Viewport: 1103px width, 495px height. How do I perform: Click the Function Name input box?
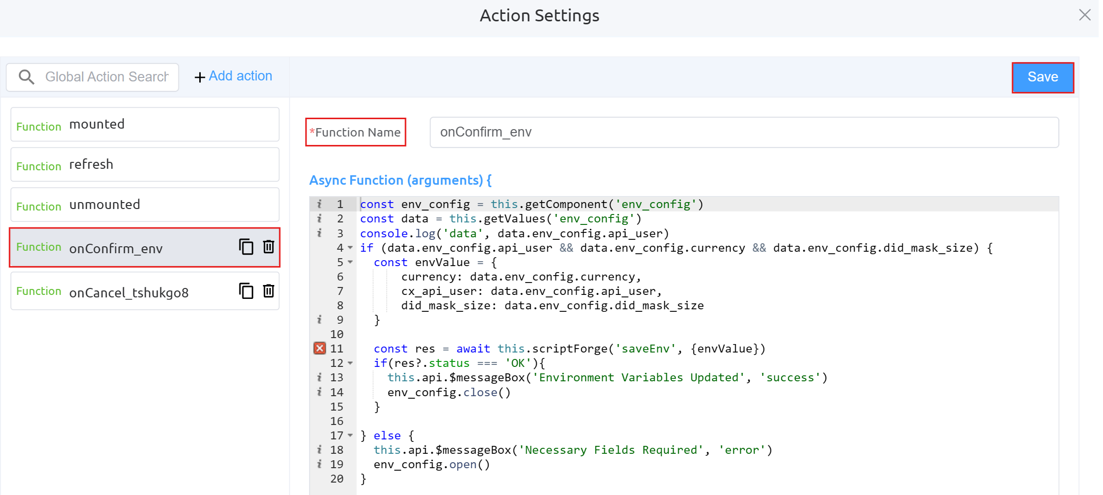click(x=744, y=132)
